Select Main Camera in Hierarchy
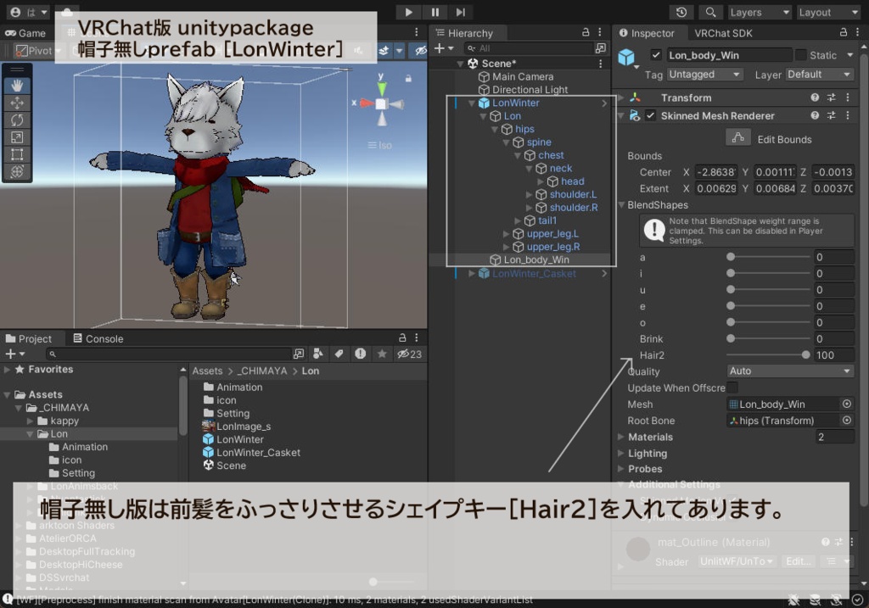Screen dimensions: 869x608 pos(523,76)
